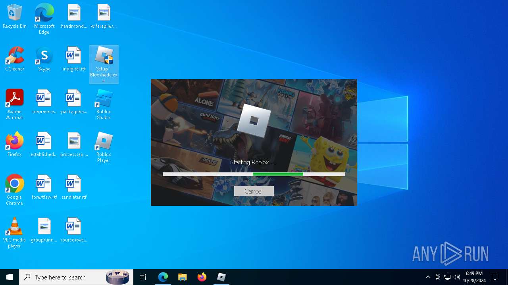Select the Google Chrome desktop shortcut
Image resolution: width=508 pixels, height=285 pixels.
tap(15, 190)
